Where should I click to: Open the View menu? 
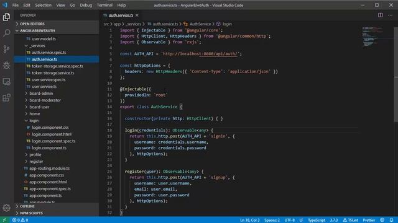pos(60,5)
